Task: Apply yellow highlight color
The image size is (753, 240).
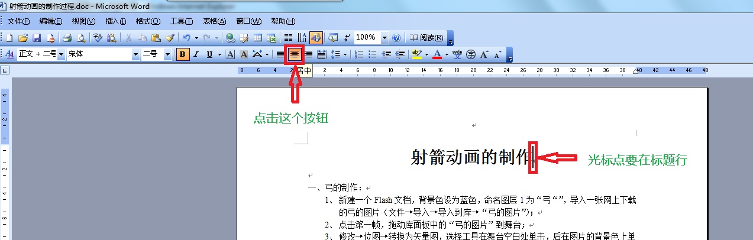Action: tap(416, 54)
